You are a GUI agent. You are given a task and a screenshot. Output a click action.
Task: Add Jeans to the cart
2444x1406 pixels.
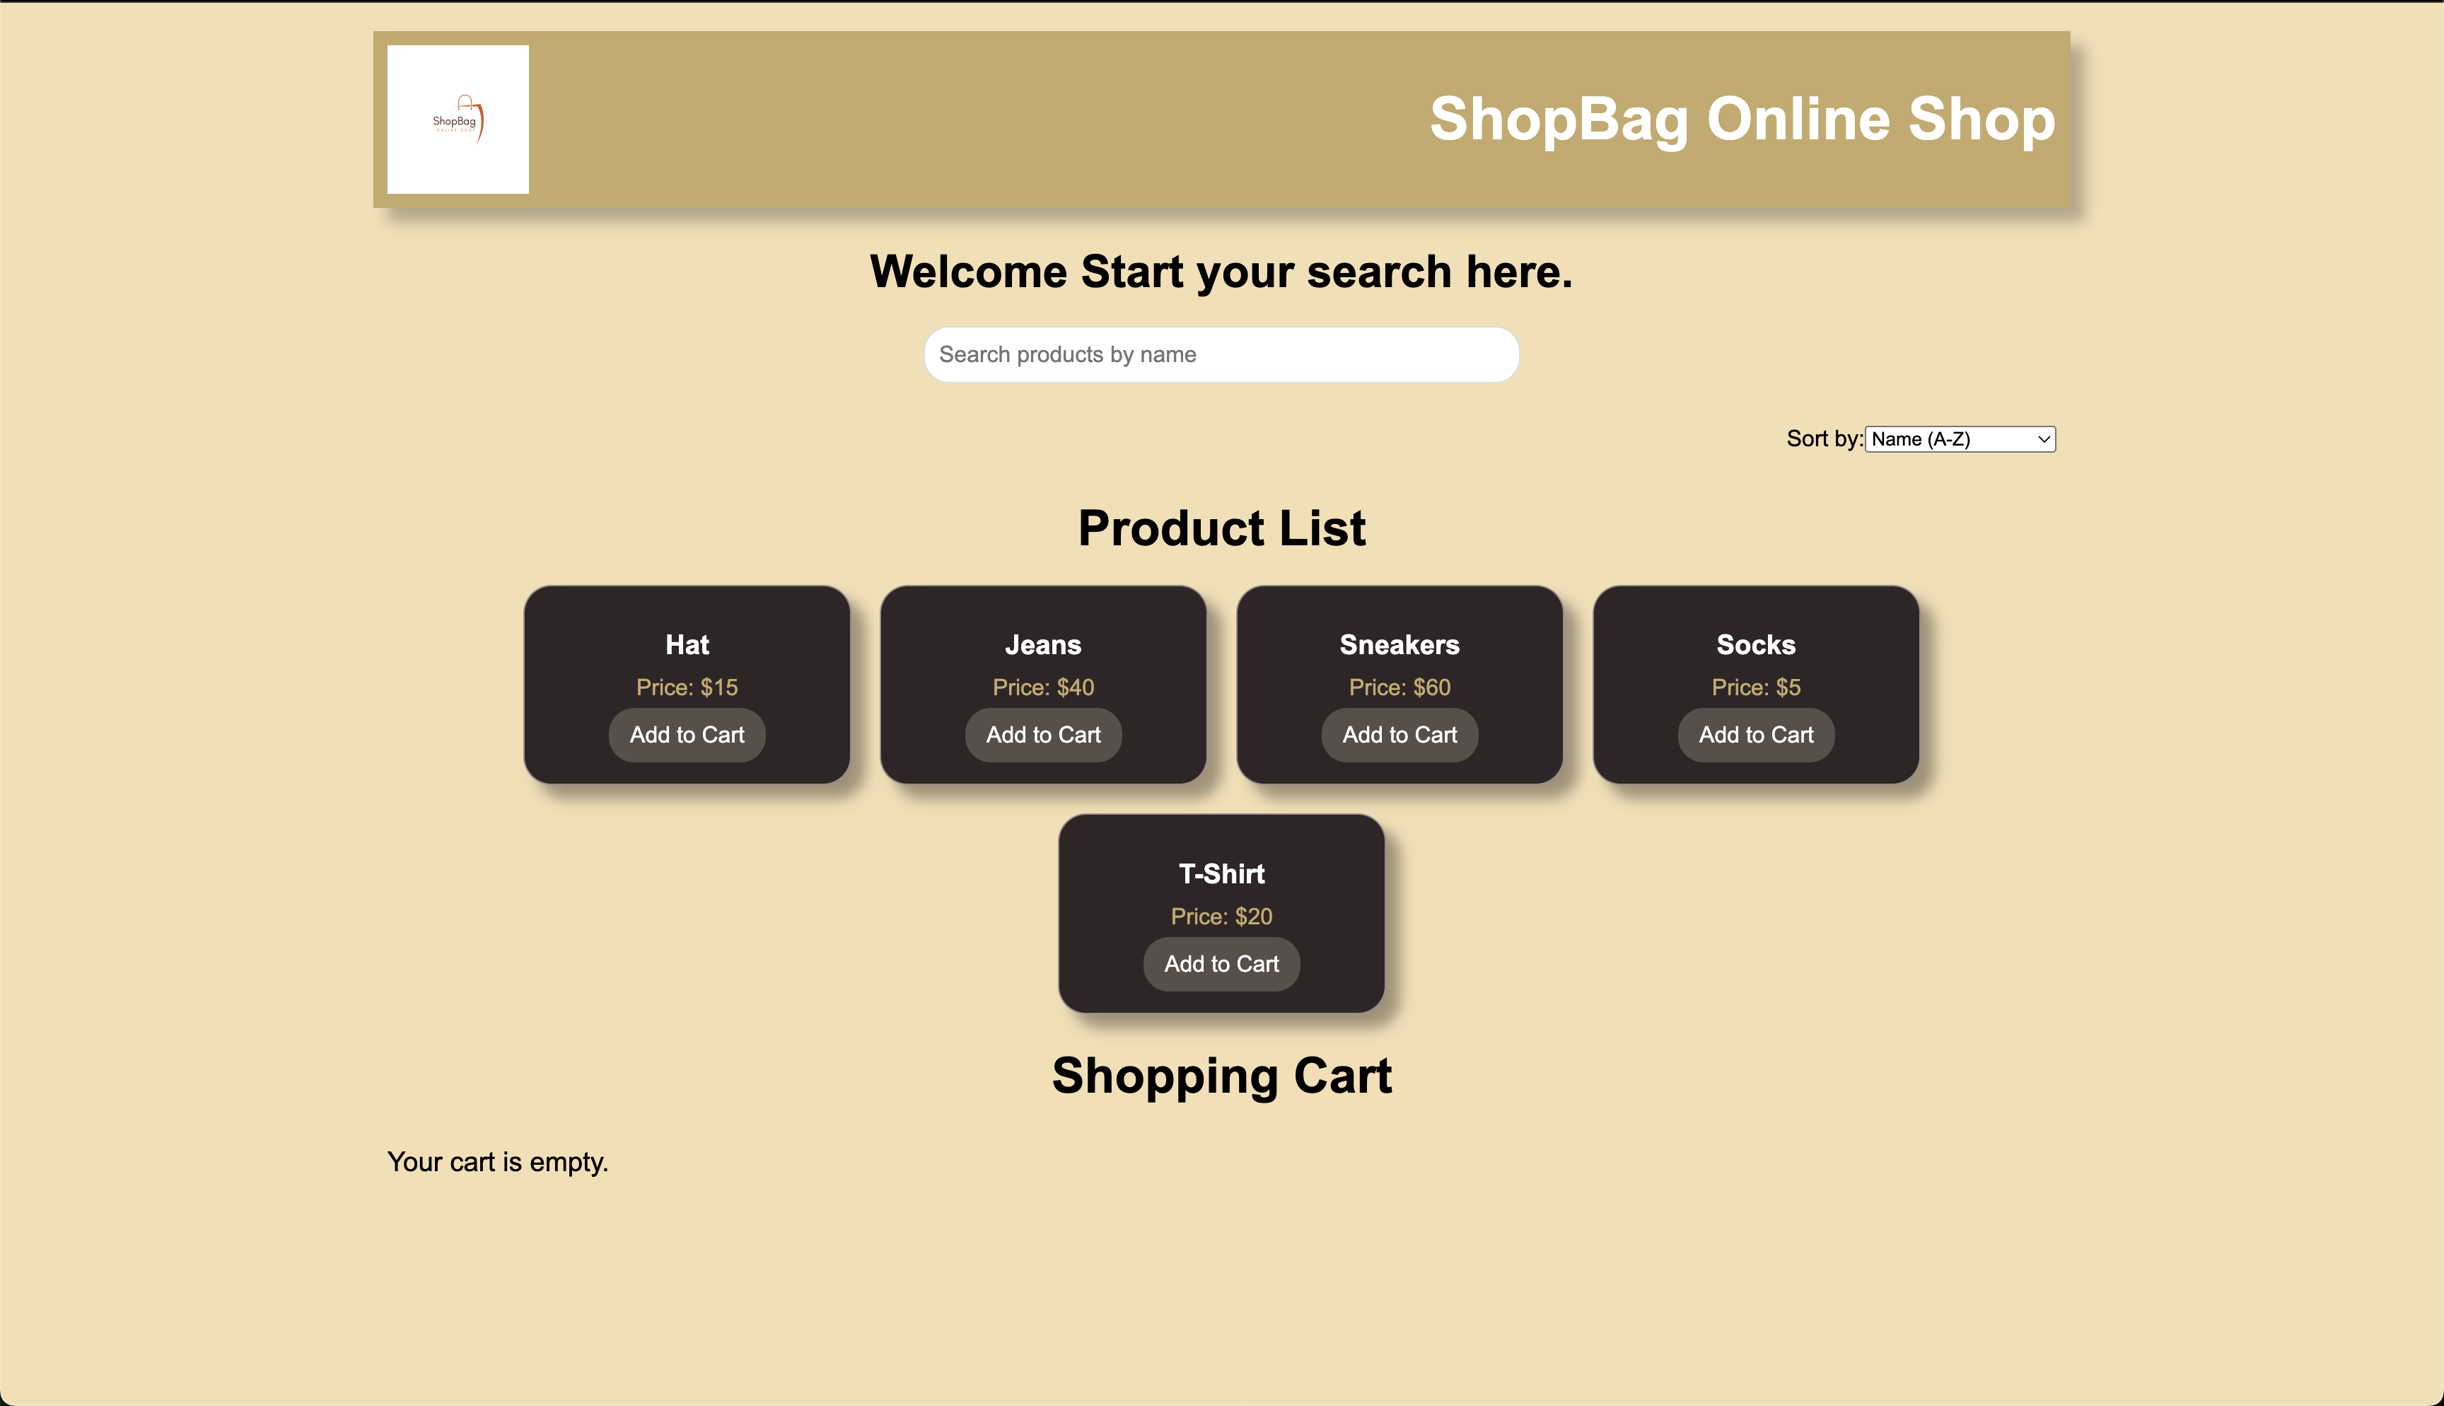click(x=1042, y=735)
